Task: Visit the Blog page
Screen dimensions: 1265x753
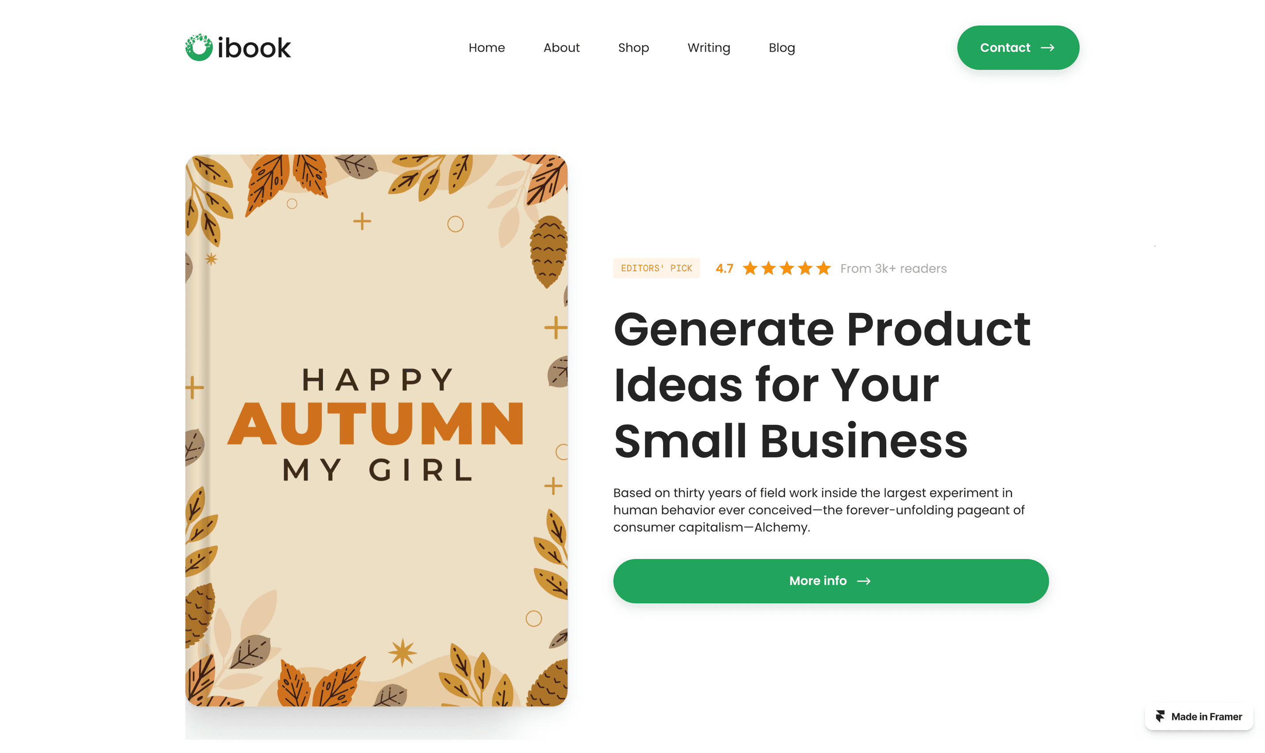Action: coord(781,48)
